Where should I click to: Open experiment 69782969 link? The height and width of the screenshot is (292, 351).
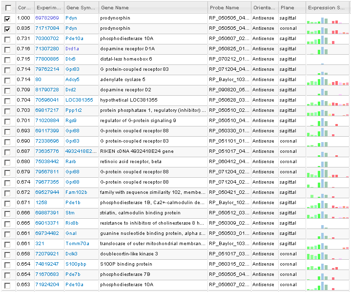pyautogui.click(x=47, y=18)
